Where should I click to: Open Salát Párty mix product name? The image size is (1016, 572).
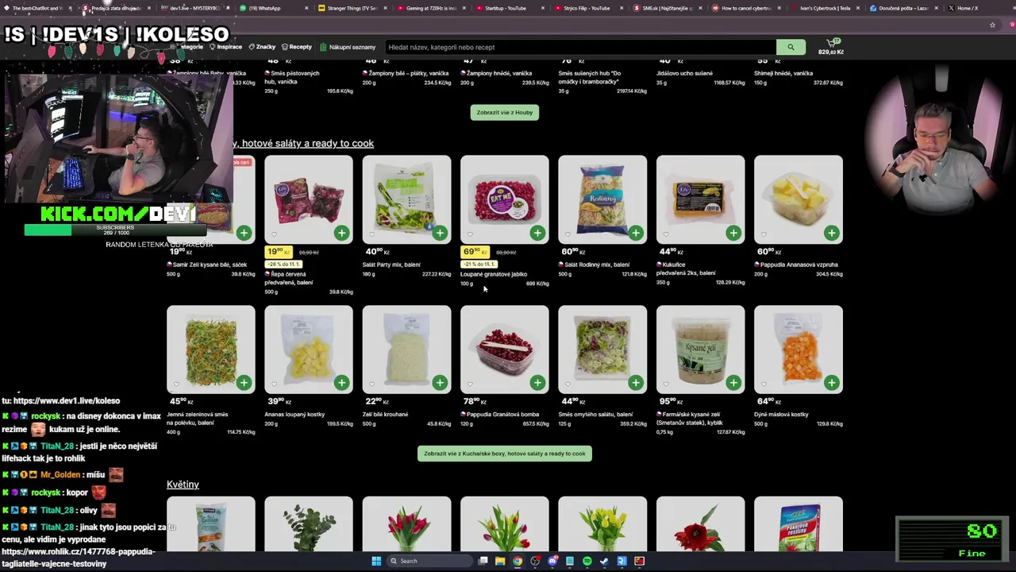(x=392, y=265)
